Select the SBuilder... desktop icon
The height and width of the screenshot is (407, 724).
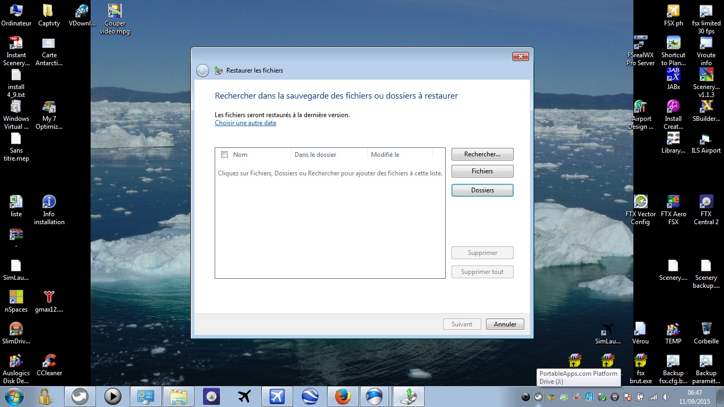click(706, 111)
